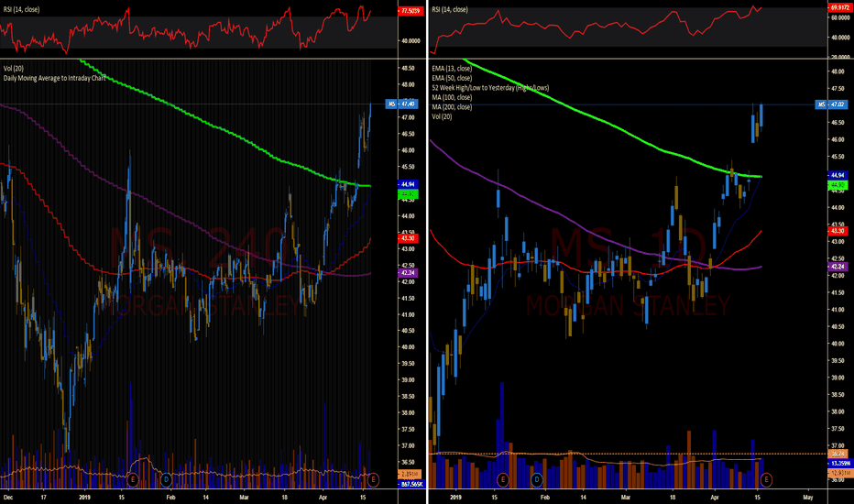The height and width of the screenshot is (504, 854).
Task: Select the Daily Moving Average to Intraday Chart legend
Action: [x=54, y=78]
